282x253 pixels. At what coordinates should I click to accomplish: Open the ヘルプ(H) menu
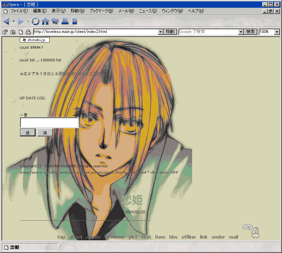click(196, 11)
